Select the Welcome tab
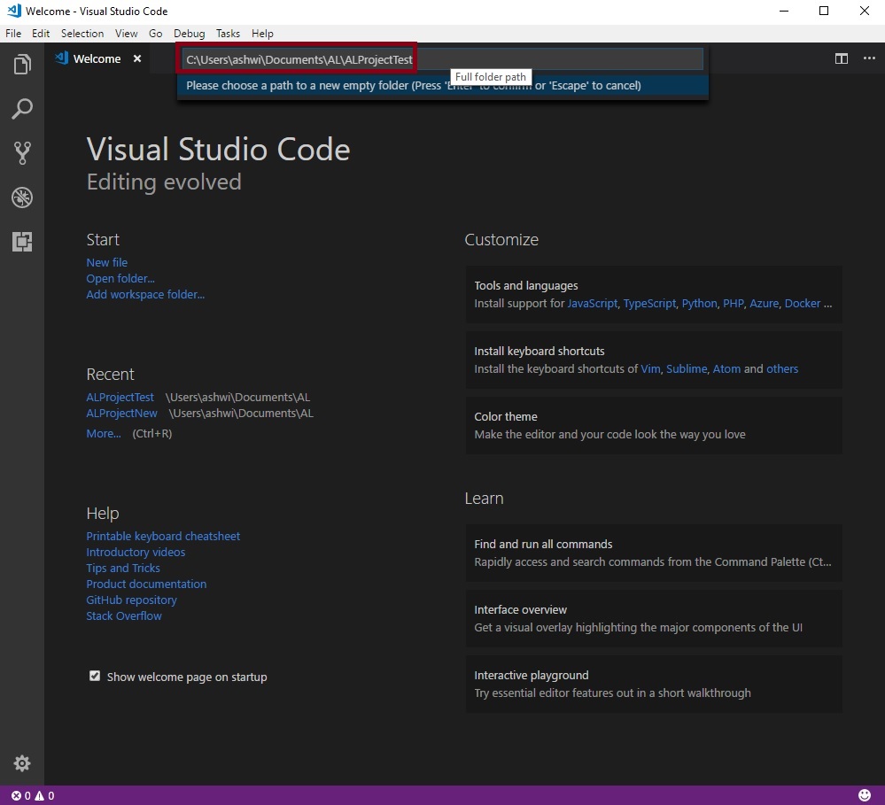This screenshot has height=805, width=885. pyautogui.click(x=97, y=58)
